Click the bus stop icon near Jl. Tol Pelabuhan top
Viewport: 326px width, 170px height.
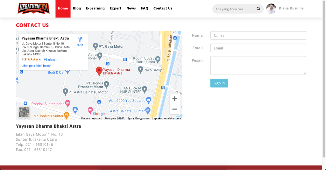pos(175,38)
